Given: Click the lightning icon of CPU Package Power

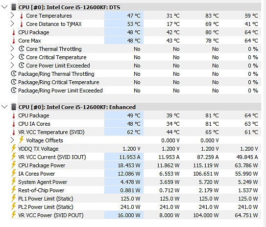Looking at the screenshot, I should (x=14, y=165).
